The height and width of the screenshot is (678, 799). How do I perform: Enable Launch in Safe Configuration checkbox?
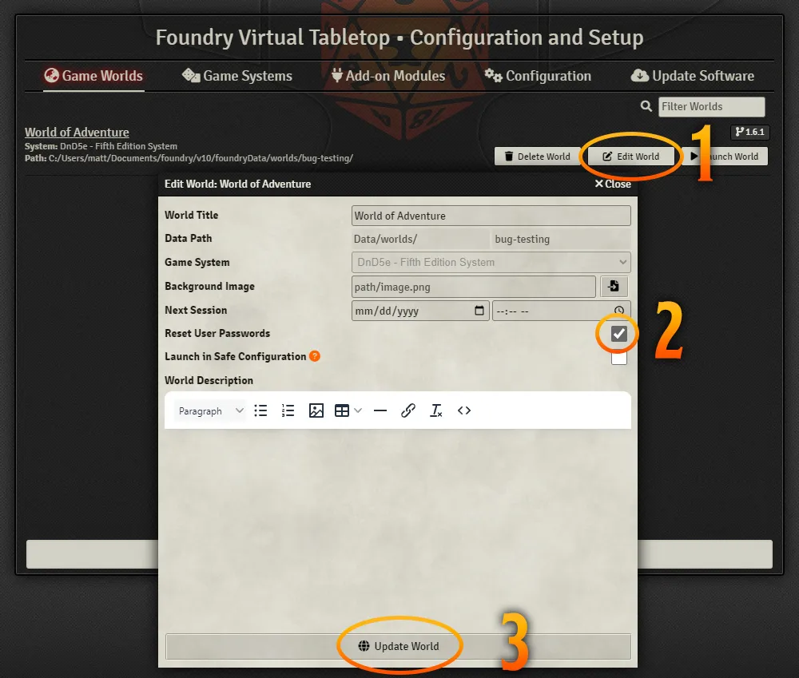pyautogui.click(x=618, y=357)
